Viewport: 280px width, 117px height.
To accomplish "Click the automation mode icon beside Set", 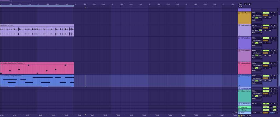I will [x=246, y=4].
